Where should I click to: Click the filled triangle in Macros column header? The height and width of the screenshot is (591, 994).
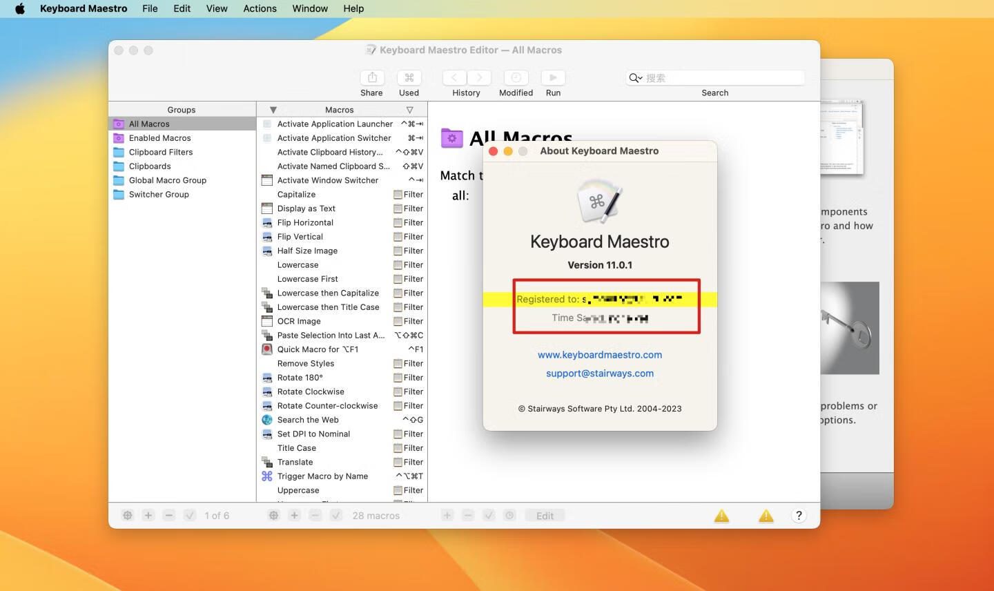tap(273, 110)
